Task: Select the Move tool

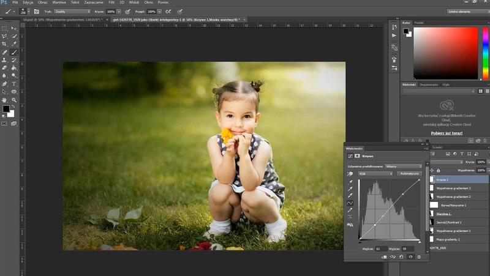Action: tap(14, 28)
